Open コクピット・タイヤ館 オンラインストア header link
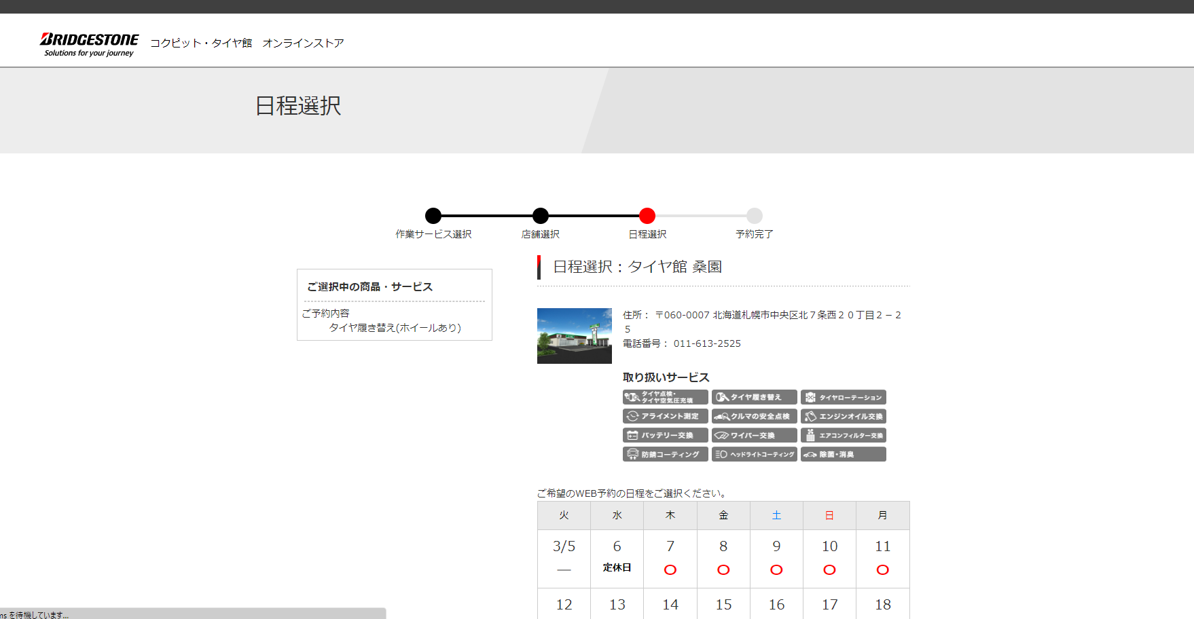1194x619 pixels. pyautogui.click(x=247, y=43)
